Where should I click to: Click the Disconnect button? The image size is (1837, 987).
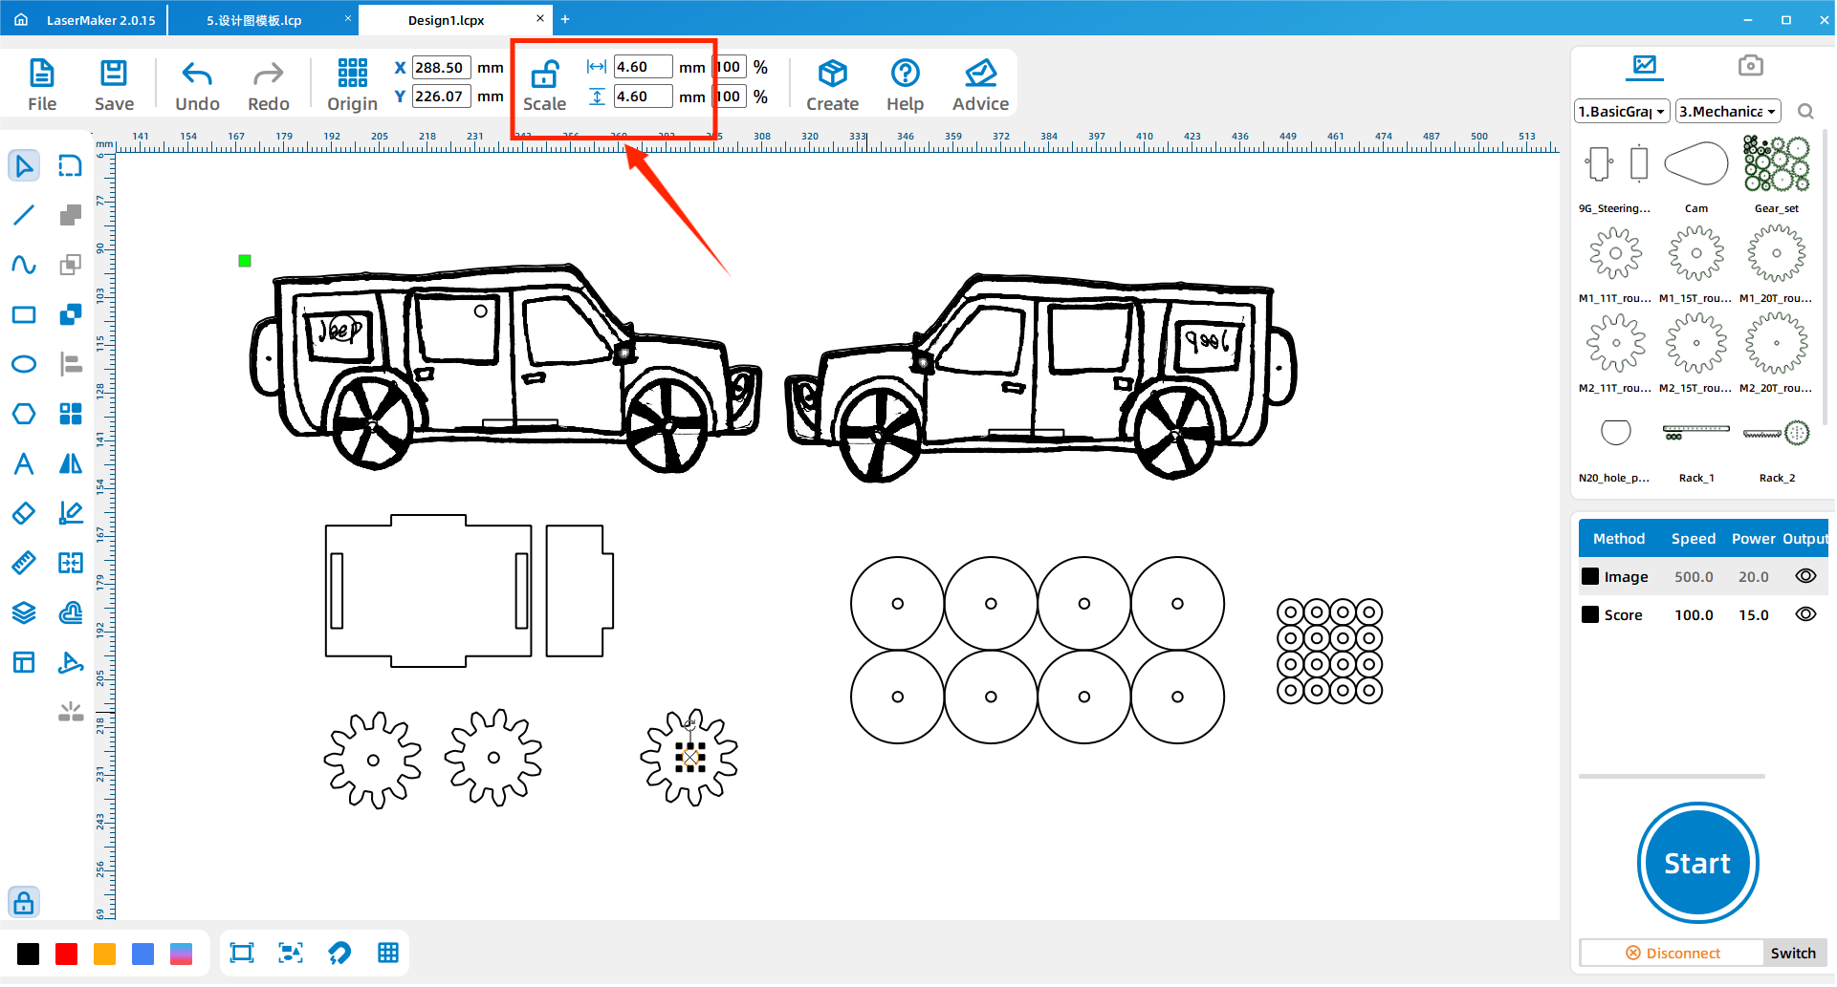(x=1673, y=953)
